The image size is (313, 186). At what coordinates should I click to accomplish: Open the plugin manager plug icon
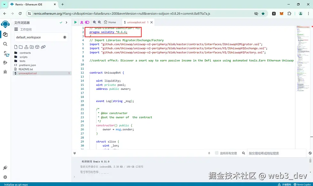pyautogui.click(x=5, y=168)
